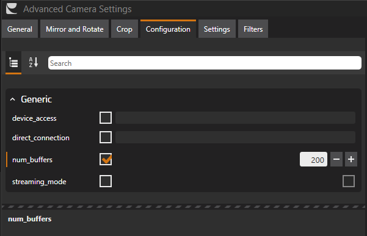The width and height of the screenshot is (367, 236).
Task: Open the General tab
Action: click(x=20, y=29)
